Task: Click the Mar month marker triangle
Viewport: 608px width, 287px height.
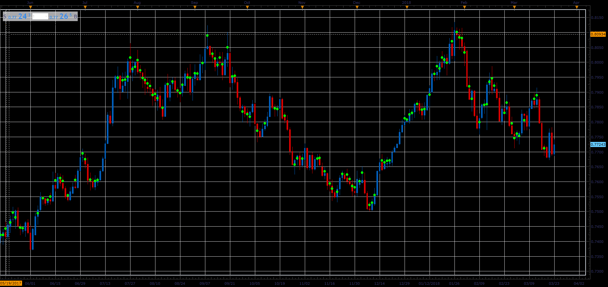Action: (x=514, y=8)
